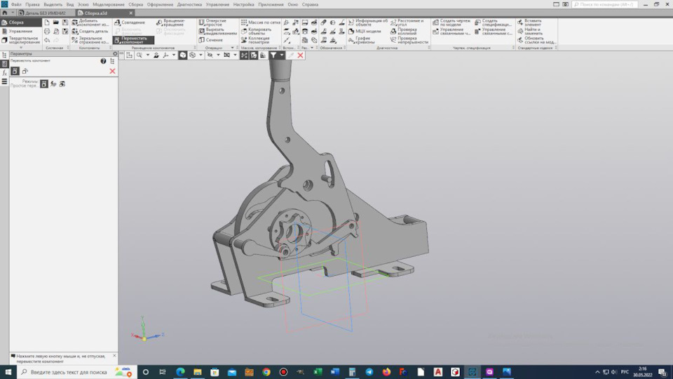Open Коллекция геометрии
The height and width of the screenshot is (379, 673).
(255, 40)
